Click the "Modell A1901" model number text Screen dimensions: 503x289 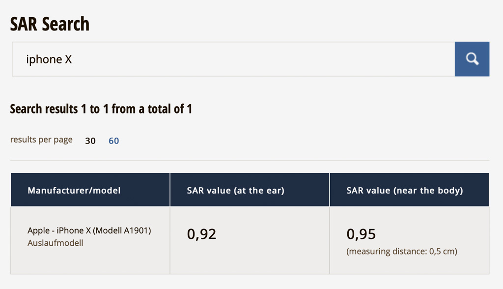pos(122,231)
